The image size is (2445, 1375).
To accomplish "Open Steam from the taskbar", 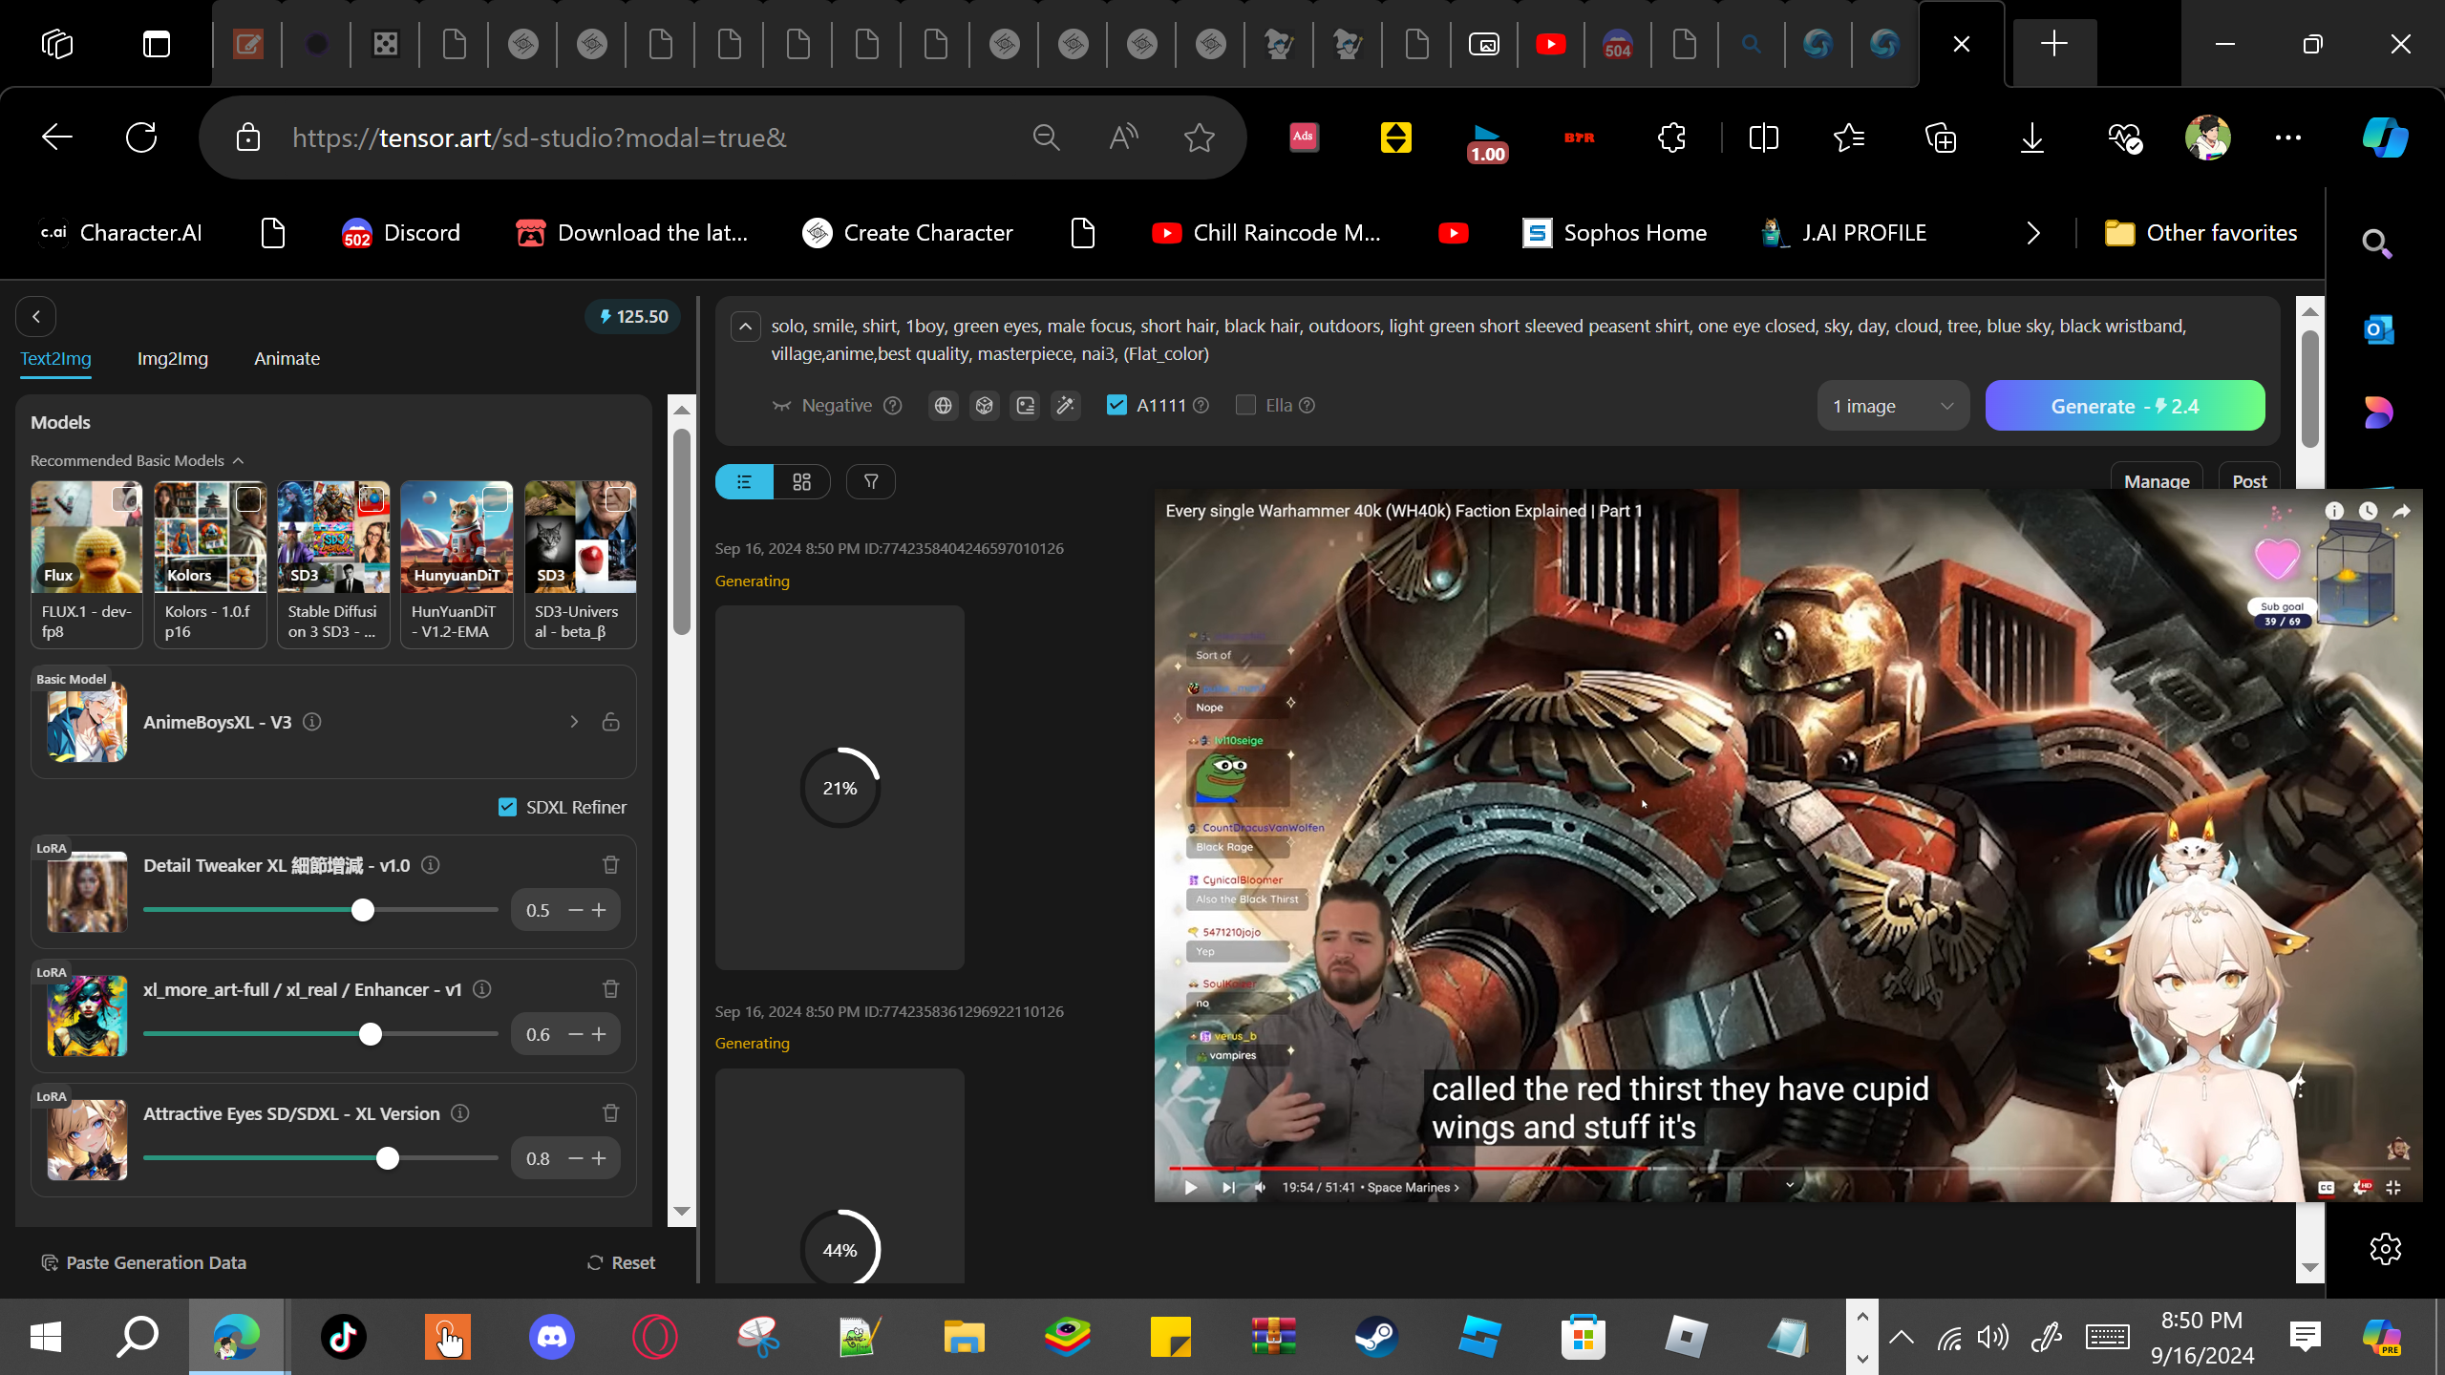I will (1376, 1336).
